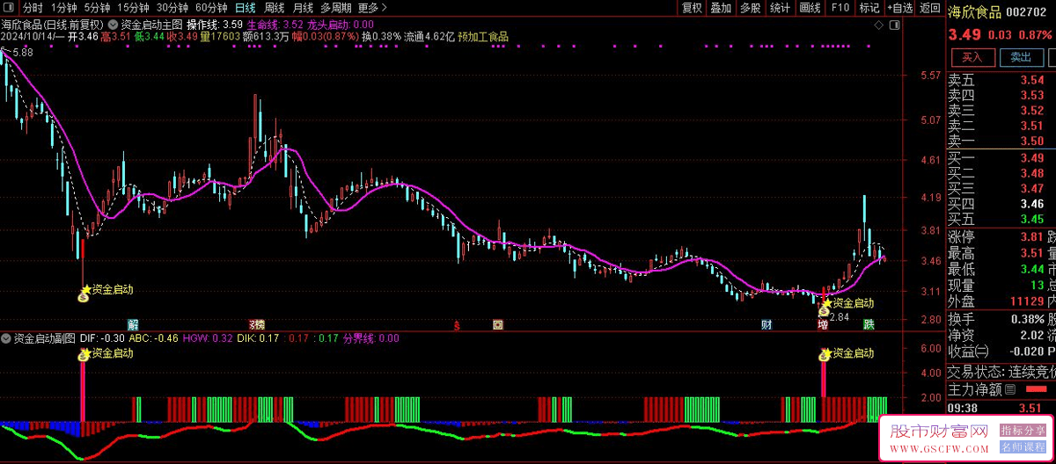Click the 海欣食品 stock name in quote panel

[x=973, y=12]
